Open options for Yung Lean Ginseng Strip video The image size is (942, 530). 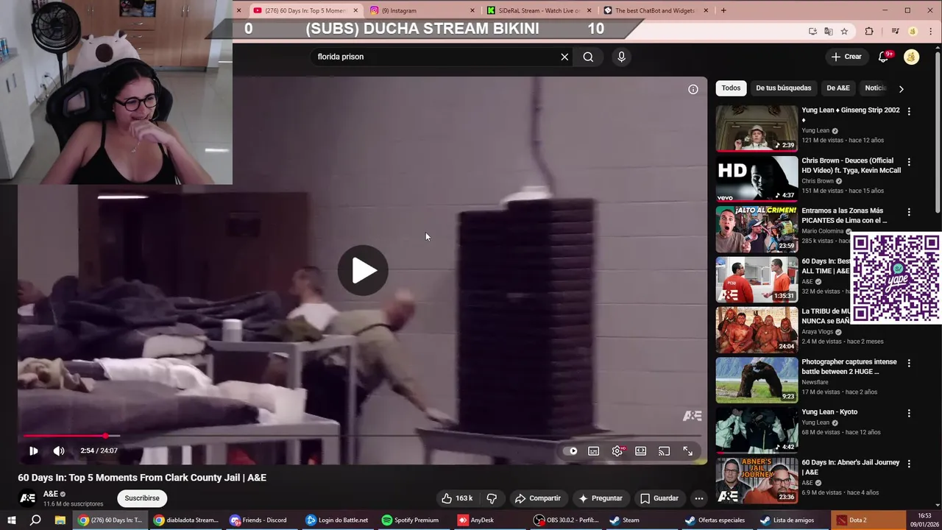coord(909,111)
